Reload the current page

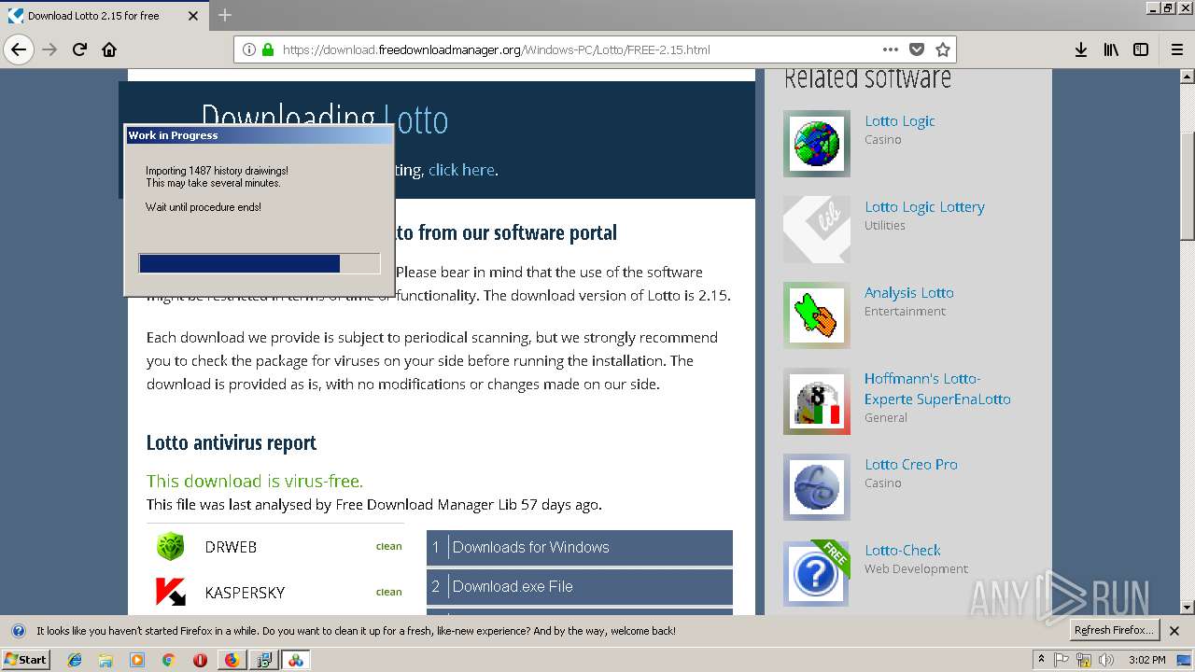point(79,49)
